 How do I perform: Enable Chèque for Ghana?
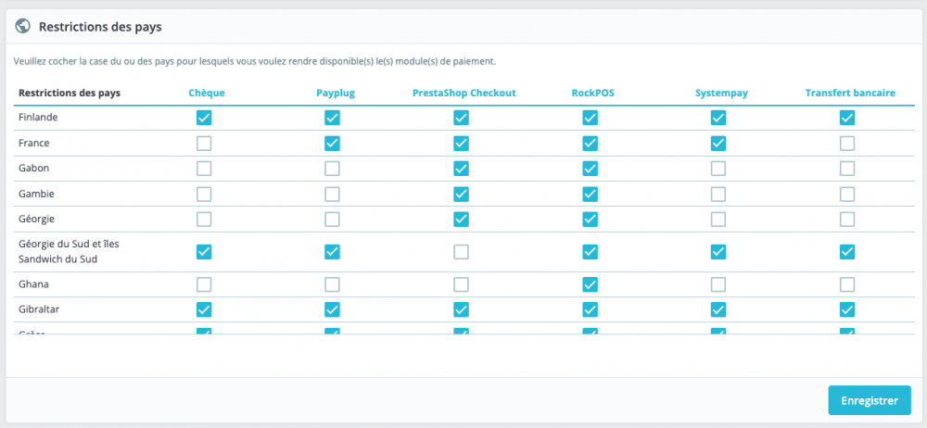204,284
